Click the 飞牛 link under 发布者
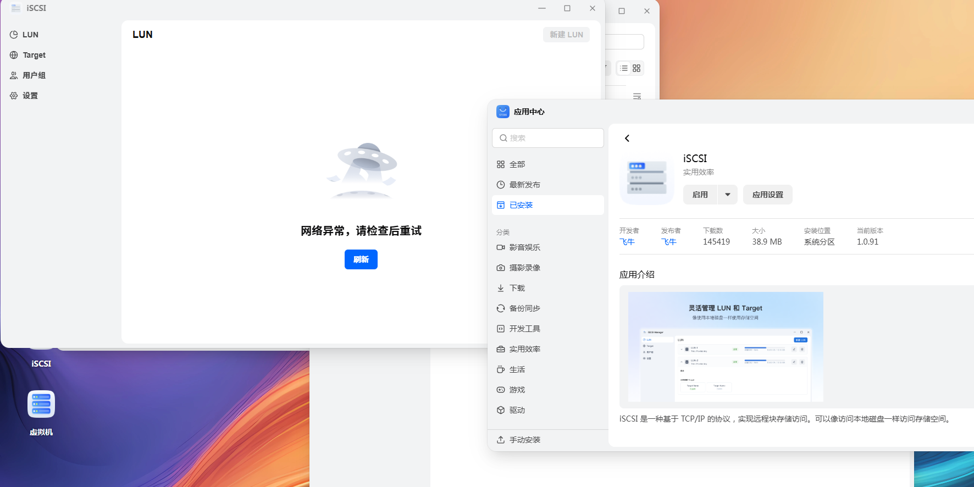This screenshot has height=487, width=974. coord(669,242)
